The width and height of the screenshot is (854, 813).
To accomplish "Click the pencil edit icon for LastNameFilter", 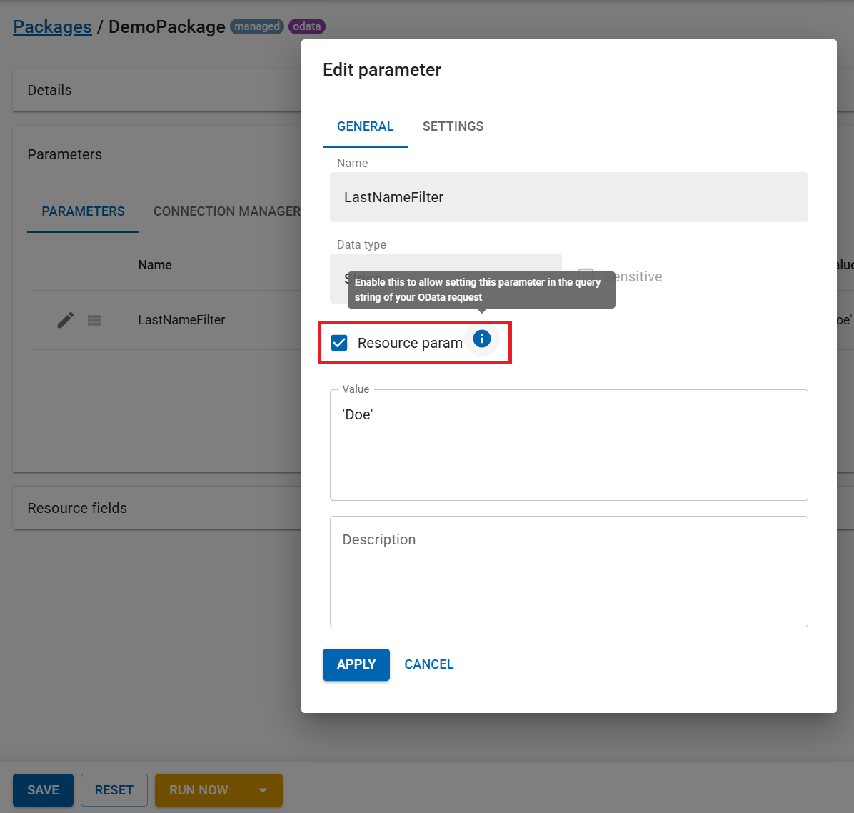I will pyautogui.click(x=66, y=320).
